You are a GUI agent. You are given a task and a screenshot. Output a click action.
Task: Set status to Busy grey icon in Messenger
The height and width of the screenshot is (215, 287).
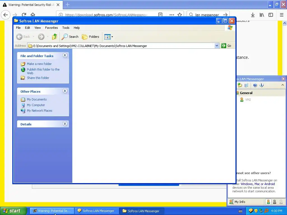click(x=275, y=202)
